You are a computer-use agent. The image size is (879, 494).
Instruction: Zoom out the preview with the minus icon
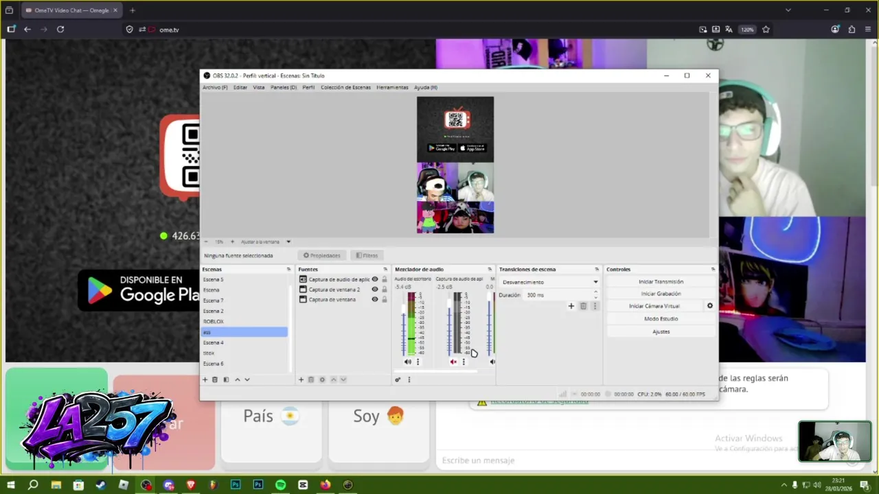point(206,242)
